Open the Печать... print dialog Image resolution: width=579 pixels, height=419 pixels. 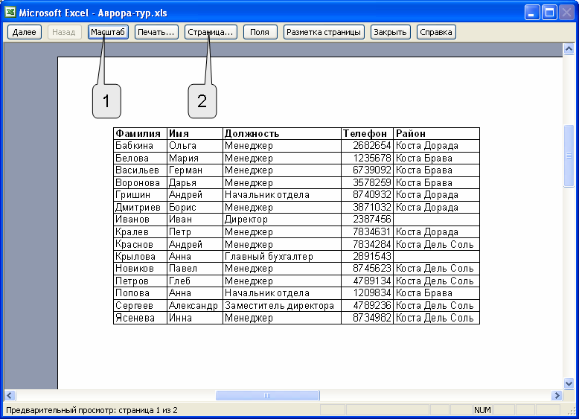pos(156,32)
